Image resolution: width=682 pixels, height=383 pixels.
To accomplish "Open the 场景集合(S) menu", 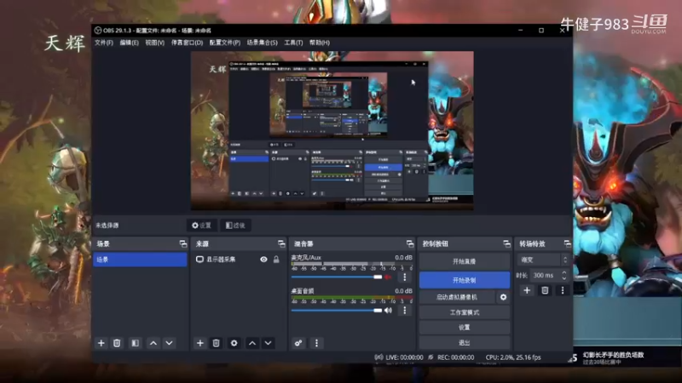I will 263,43.
